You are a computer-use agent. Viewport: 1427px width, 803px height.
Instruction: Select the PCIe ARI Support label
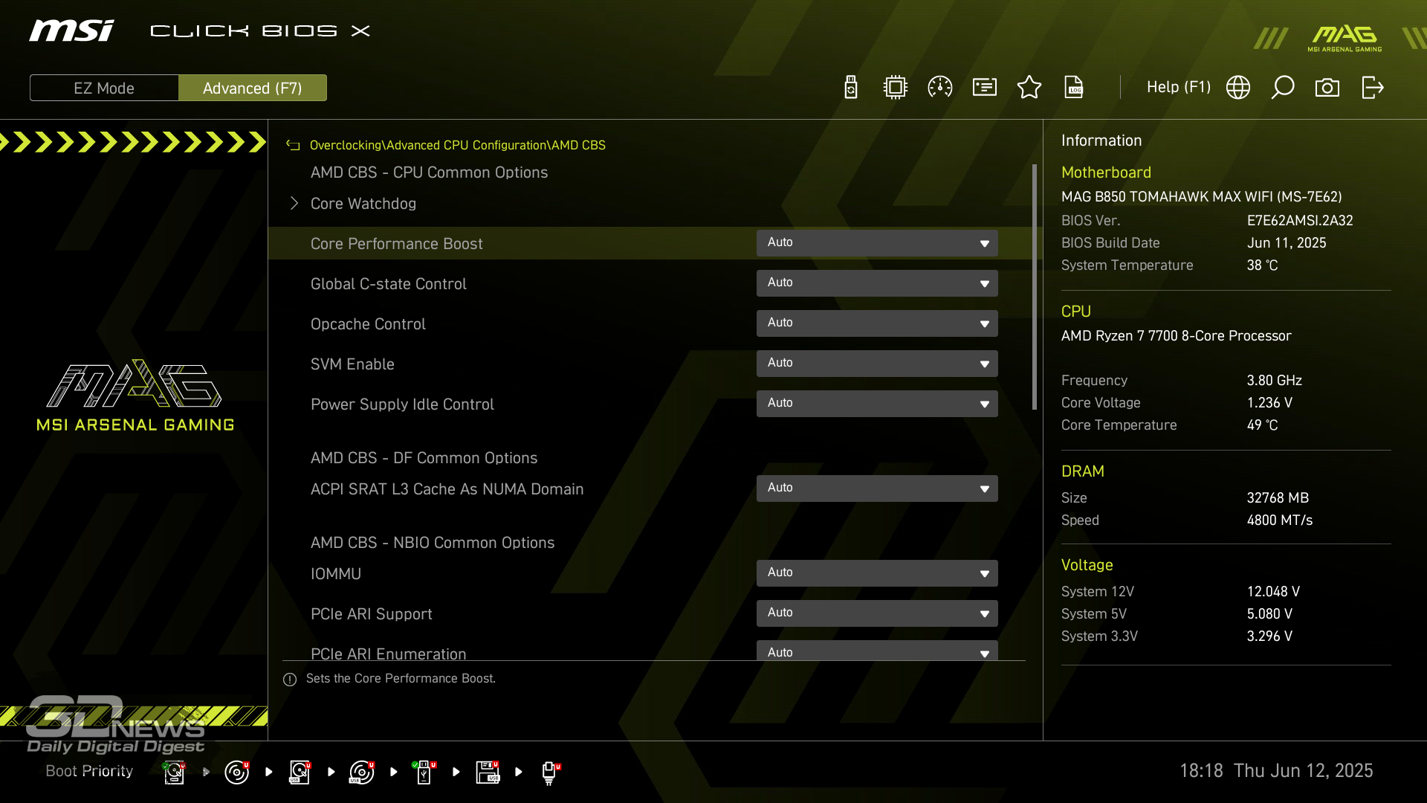tap(371, 614)
